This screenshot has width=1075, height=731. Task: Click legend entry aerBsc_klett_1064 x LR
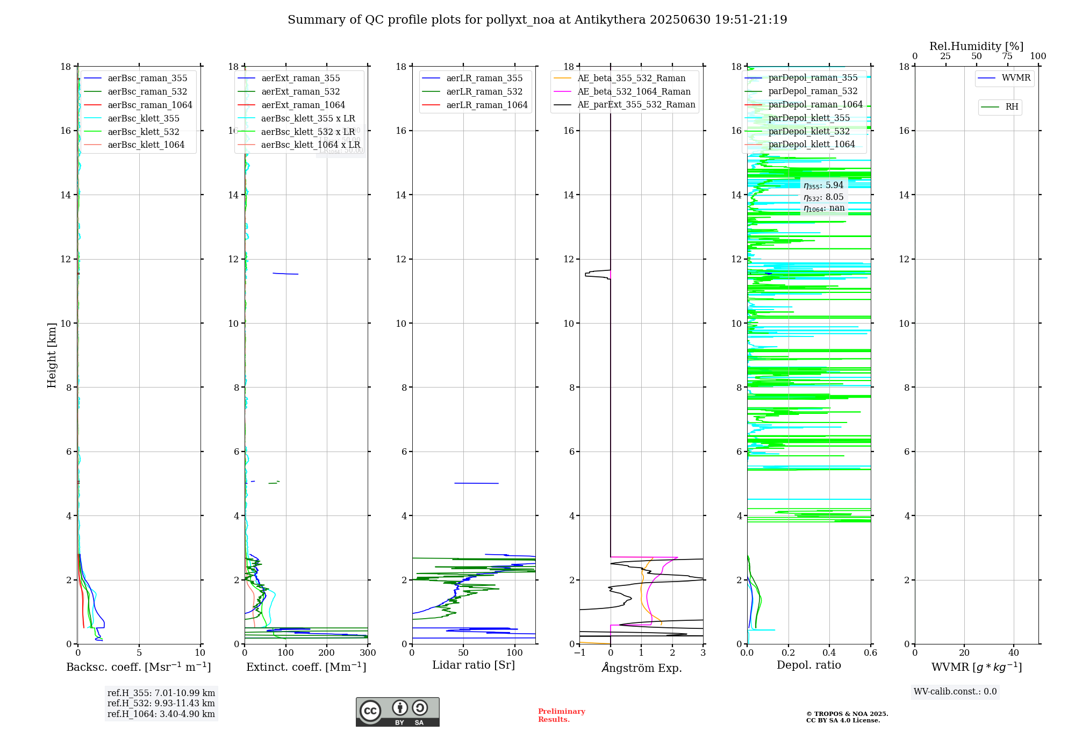299,145
